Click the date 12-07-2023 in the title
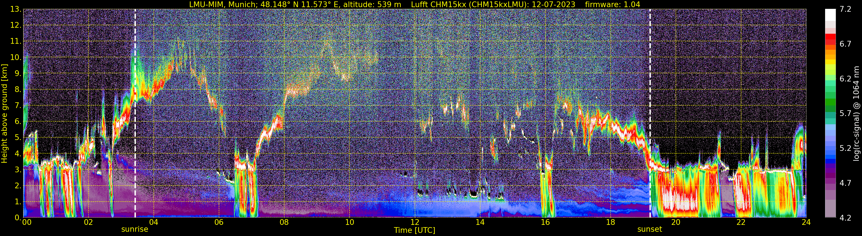 tap(554, 5)
